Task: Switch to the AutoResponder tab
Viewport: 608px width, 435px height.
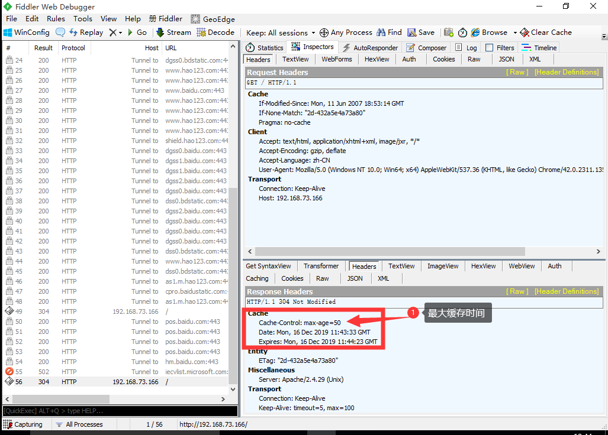Action: pyautogui.click(x=371, y=48)
